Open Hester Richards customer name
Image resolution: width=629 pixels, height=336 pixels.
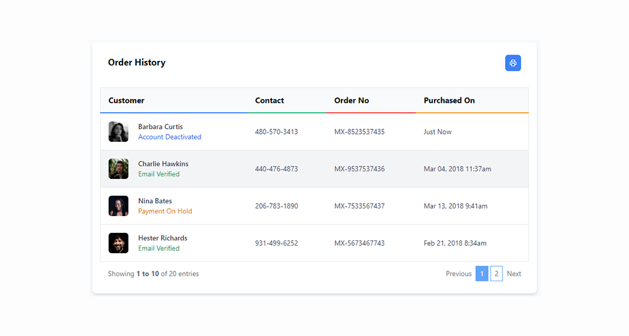(x=162, y=238)
